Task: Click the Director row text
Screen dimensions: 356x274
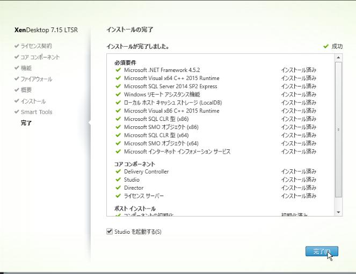Action: pyautogui.click(x=134, y=188)
